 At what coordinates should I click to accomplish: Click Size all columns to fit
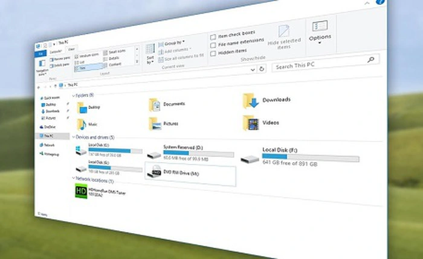pyautogui.click(x=181, y=58)
